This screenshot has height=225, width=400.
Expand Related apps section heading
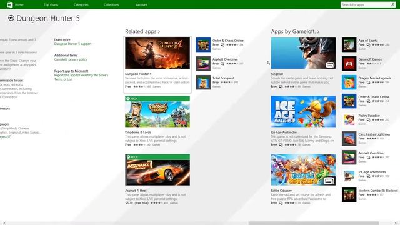click(142, 31)
